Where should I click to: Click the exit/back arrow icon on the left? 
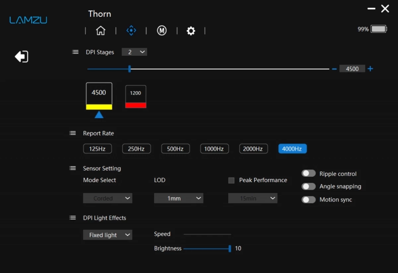pyautogui.click(x=22, y=57)
